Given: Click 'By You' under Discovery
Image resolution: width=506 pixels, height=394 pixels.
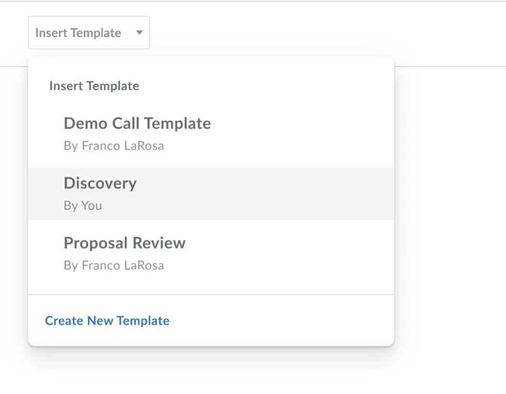Looking at the screenshot, I should pos(83,205).
